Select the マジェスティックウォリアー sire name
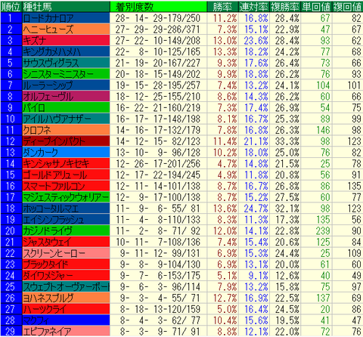The height and width of the screenshot is (337, 363). (66, 197)
